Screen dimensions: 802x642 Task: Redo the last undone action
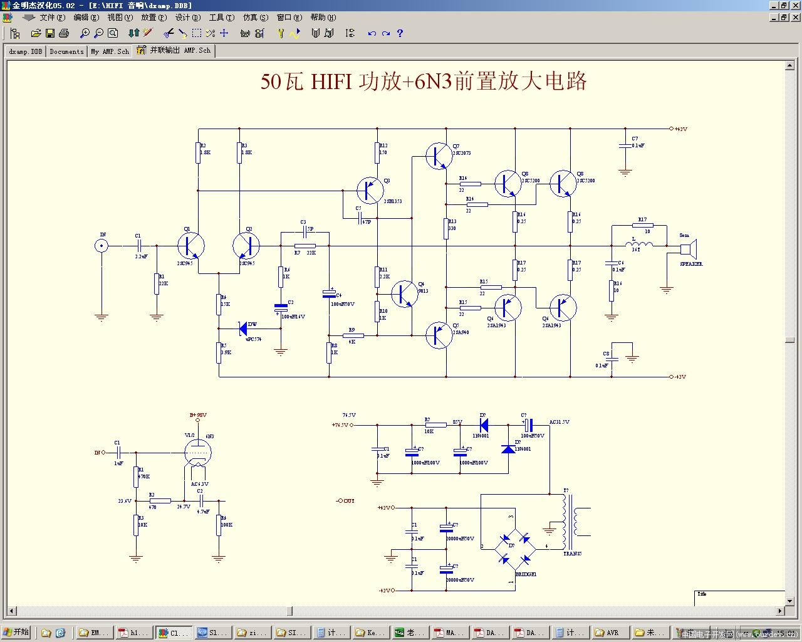click(x=386, y=33)
